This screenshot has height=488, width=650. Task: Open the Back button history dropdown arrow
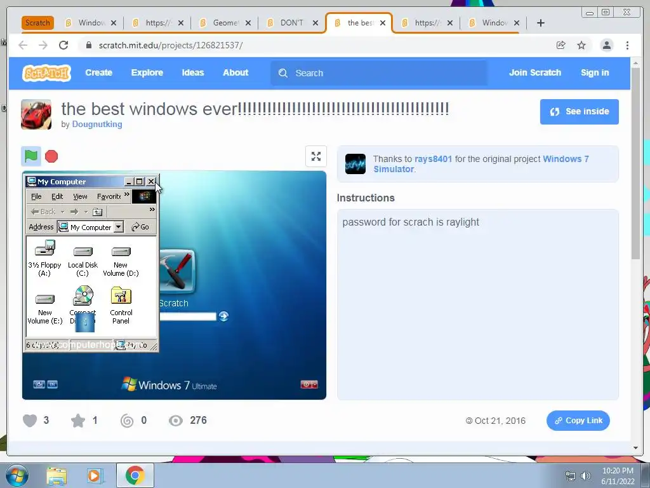coord(63,212)
